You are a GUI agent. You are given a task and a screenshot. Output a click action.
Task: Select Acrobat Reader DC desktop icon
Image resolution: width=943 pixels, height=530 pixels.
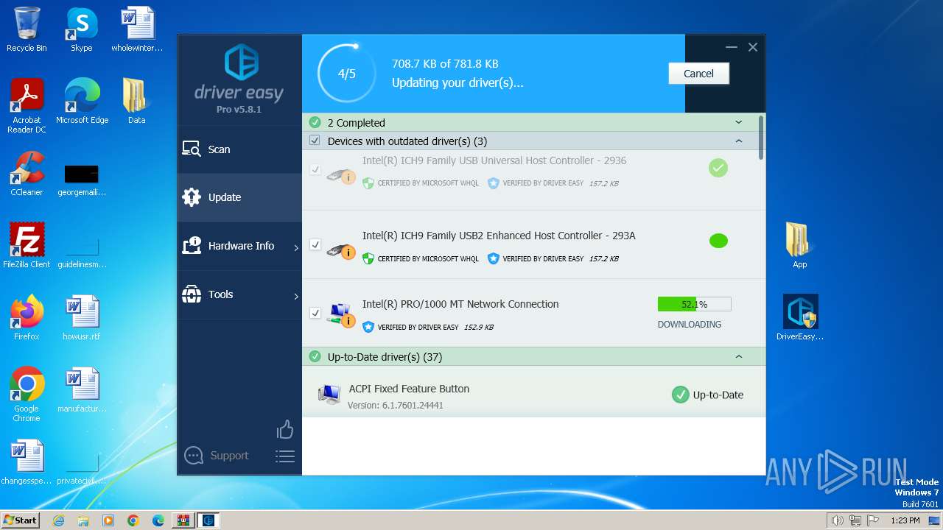(x=27, y=106)
